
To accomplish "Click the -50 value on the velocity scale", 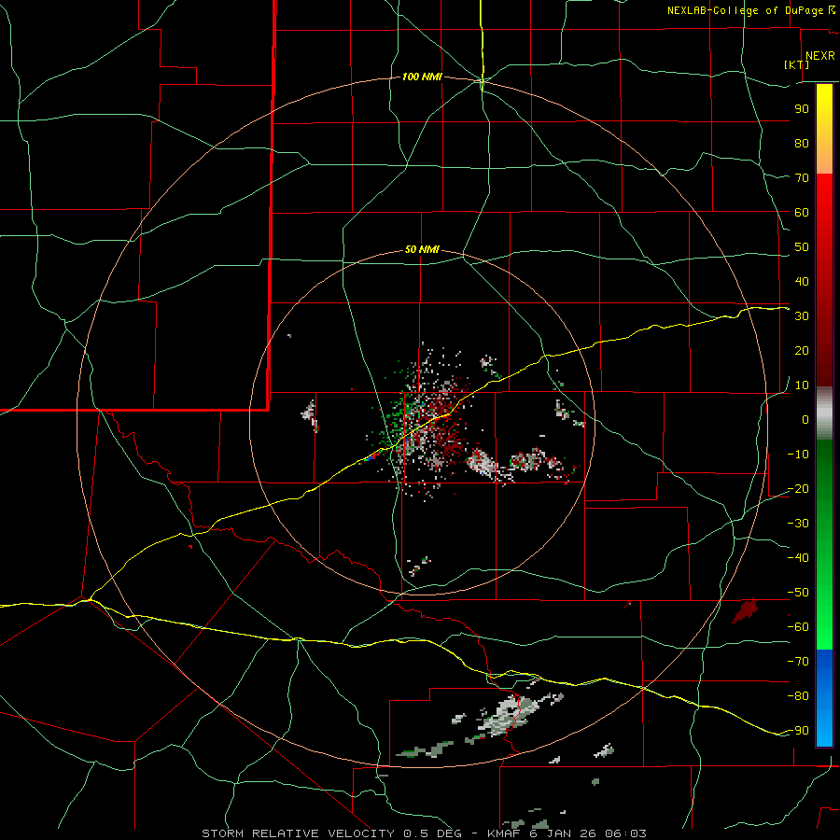I will click(798, 593).
